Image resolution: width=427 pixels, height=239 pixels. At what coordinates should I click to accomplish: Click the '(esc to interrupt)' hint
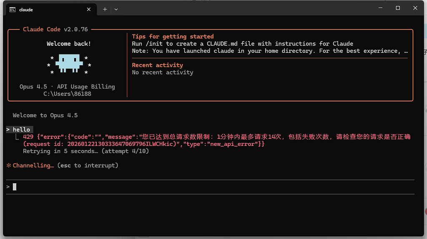pyautogui.click(x=88, y=165)
